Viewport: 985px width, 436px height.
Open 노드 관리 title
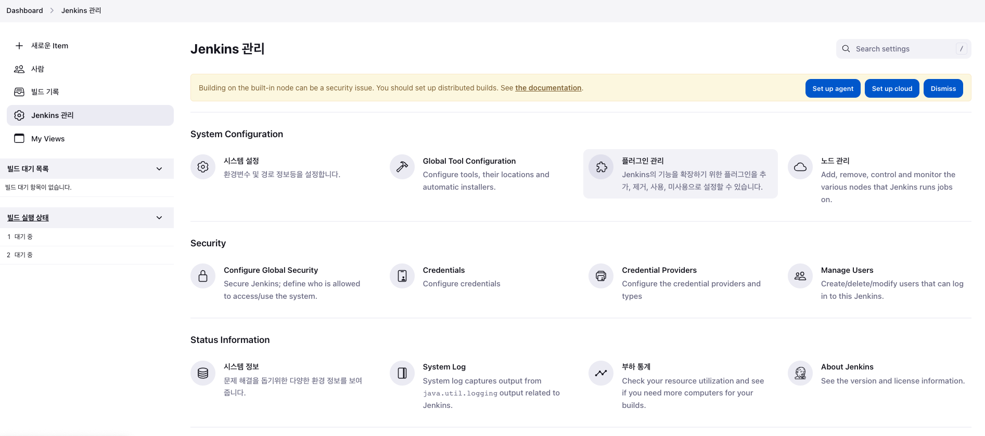coord(835,161)
